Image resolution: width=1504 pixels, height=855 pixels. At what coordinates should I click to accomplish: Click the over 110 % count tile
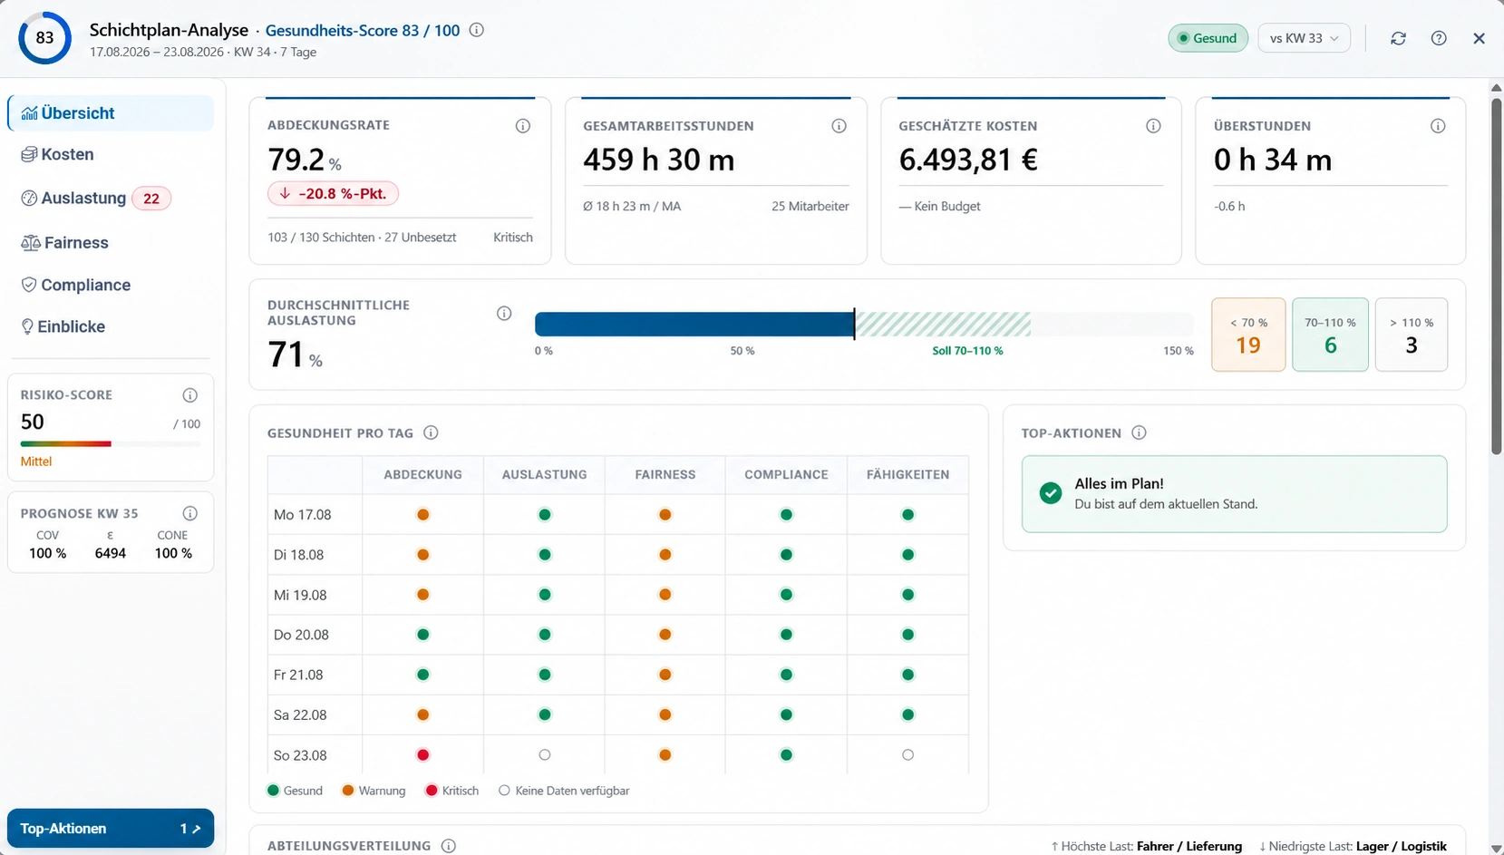1412,335
